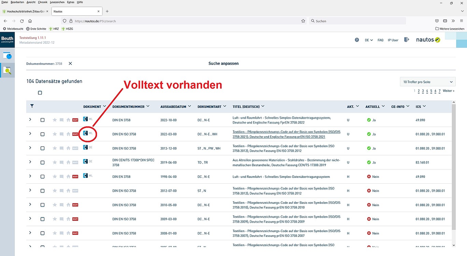
Task: Open the '10 Treffer pro Seite' dropdown
Action: click(x=428, y=82)
